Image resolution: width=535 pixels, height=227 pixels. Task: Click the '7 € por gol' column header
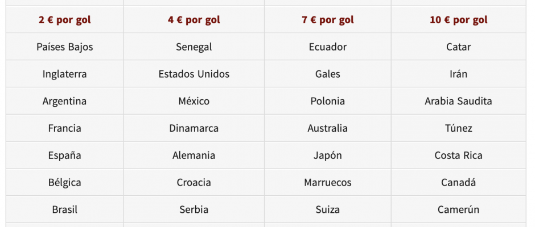click(328, 20)
